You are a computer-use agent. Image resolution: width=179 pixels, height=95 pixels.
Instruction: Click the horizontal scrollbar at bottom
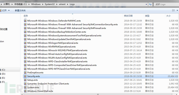point(98,94)
